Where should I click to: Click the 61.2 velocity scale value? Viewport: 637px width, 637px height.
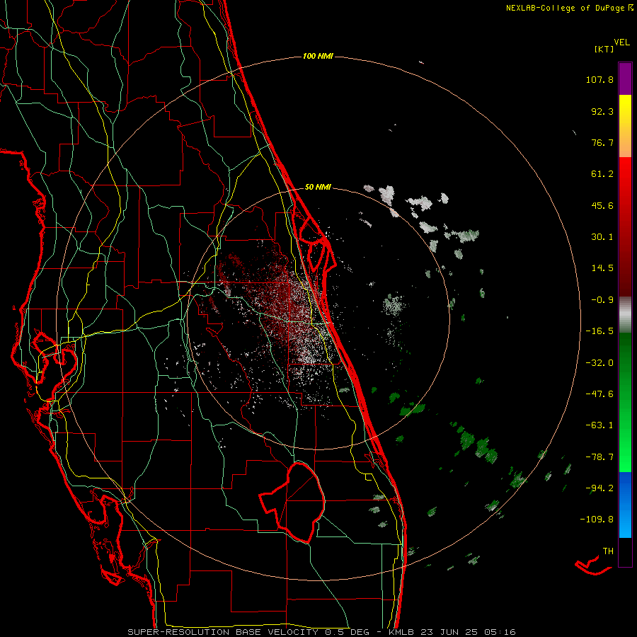coord(602,174)
